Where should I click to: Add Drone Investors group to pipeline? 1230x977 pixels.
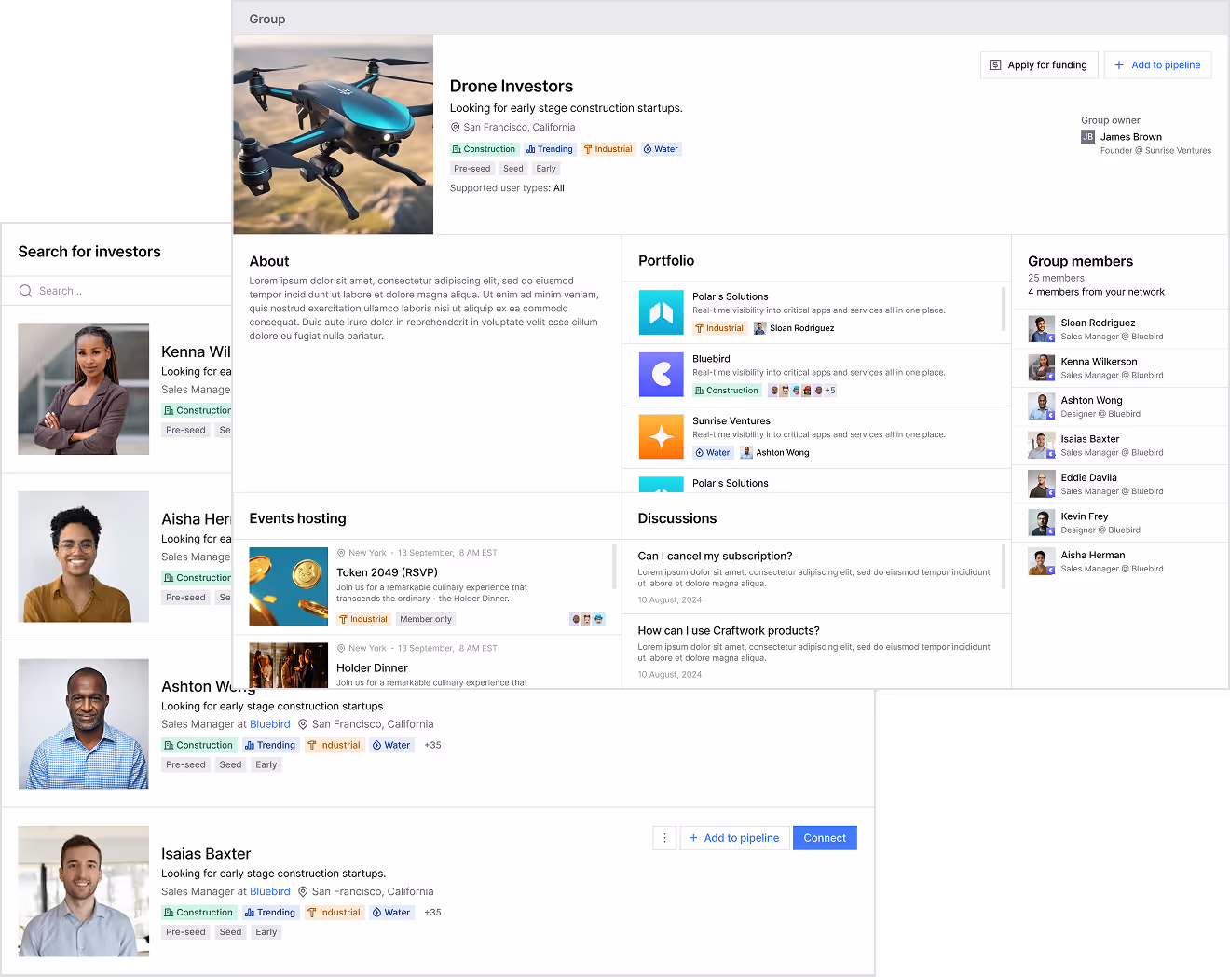[x=1158, y=65]
